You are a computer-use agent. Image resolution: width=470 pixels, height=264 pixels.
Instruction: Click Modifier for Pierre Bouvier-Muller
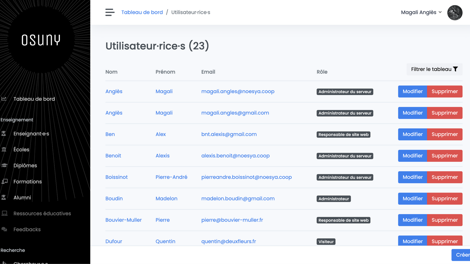412,220
